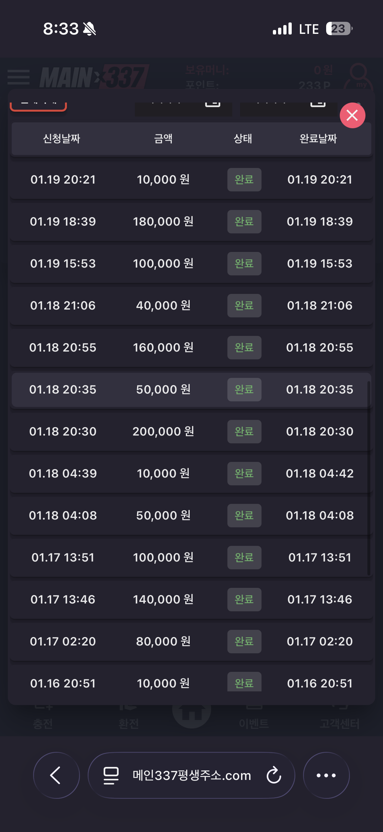Close the history popup with red X
This screenshot has height=832, width=383.
(352, 115)
